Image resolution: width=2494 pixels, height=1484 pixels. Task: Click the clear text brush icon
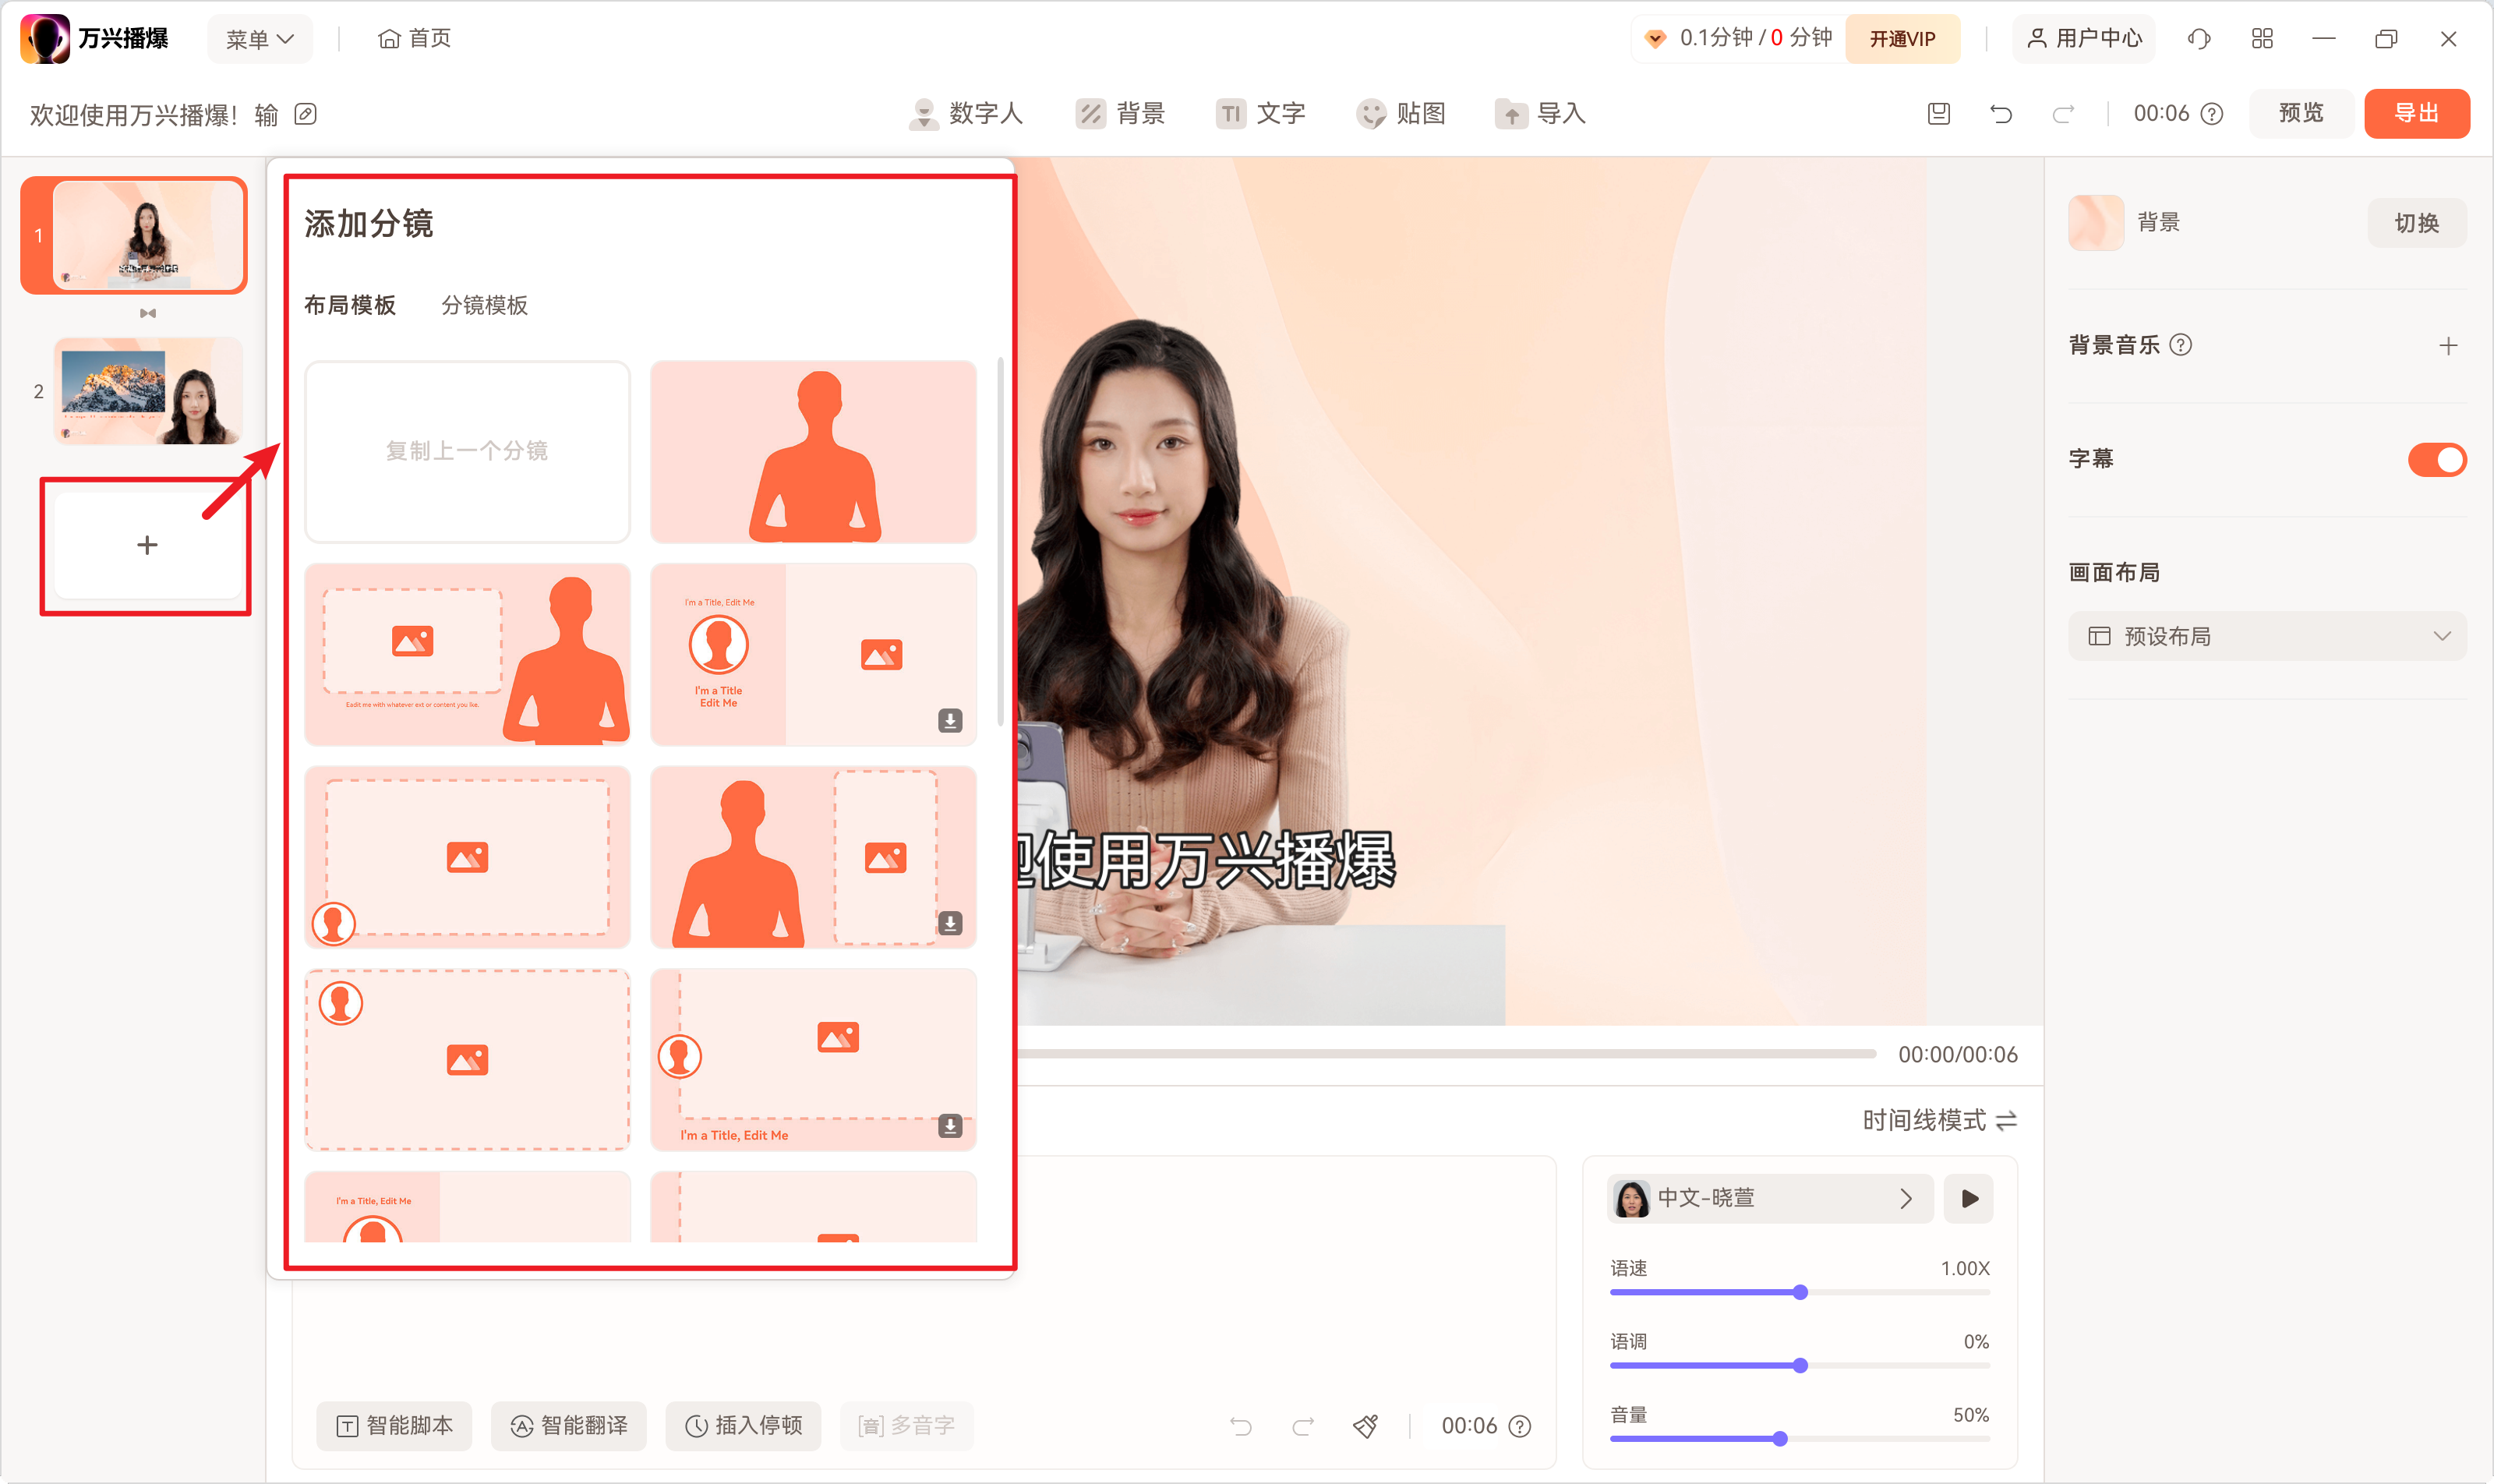(1366, 1426)
